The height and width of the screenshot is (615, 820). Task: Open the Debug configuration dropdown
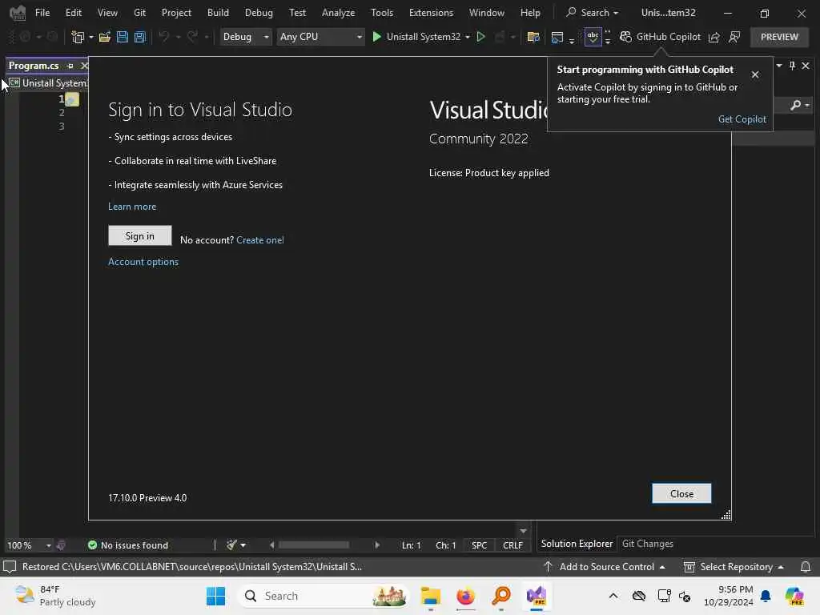tap(245, 37)
